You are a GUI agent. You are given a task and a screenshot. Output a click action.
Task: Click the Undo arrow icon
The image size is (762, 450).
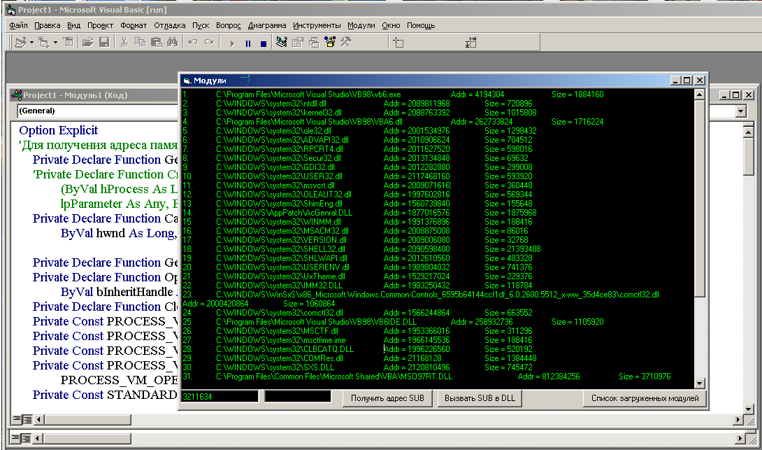(193, 42)
